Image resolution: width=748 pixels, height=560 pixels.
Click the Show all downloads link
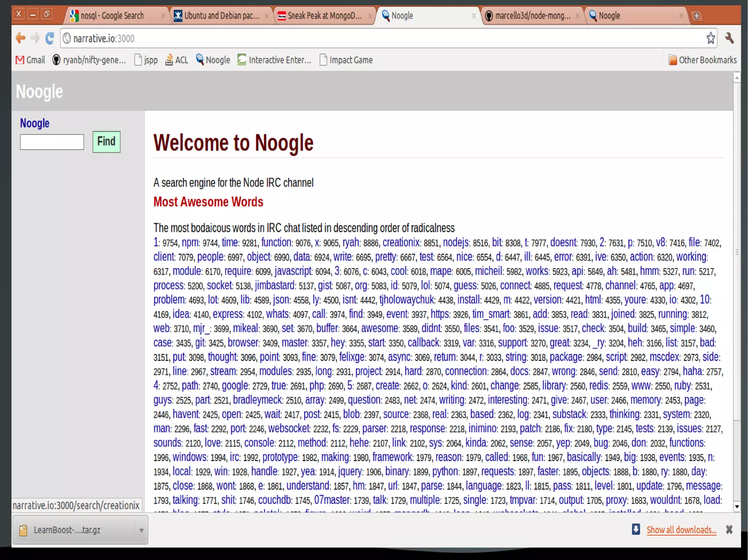[681, 530]
